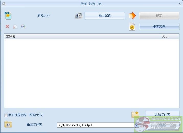Click the orange arrow start icon
Image resolution: width=183 pixels, height=133 pixels.
[132, 16]
